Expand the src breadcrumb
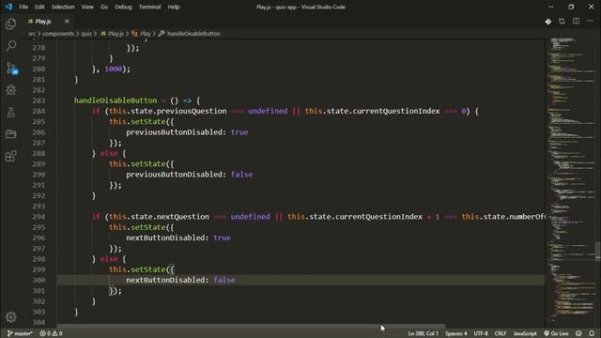The width and height of the screenshot is (601, 338). pos(32,34)
